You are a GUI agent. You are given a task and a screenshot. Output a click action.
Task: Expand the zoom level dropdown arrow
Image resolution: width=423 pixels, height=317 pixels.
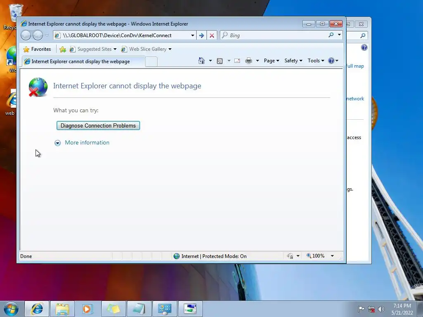333,256
